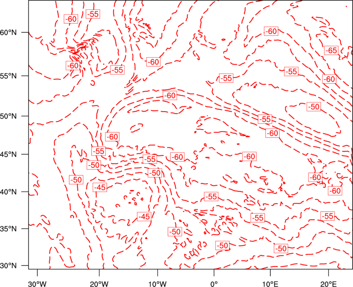The height and width of the screenshot is (287, 353).
Task: Select the 55°N latitude axis label
Action: pos(8,76)
